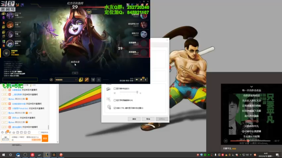The width and height of the screenshot is (282, 158).
Task: Pause the music player playback
Action: (x=226, y=141)
